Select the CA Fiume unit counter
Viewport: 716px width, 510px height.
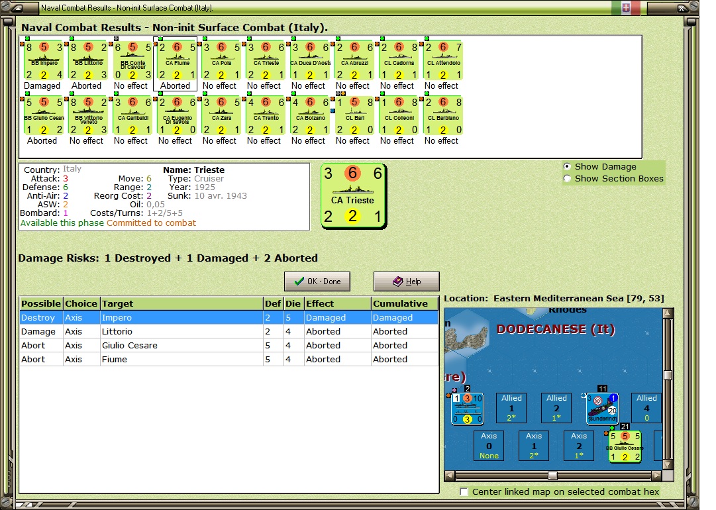pyautogui.click(x=177, y=61)
